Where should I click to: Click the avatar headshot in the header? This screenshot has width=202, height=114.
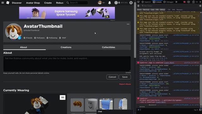(x=100, y=3)
